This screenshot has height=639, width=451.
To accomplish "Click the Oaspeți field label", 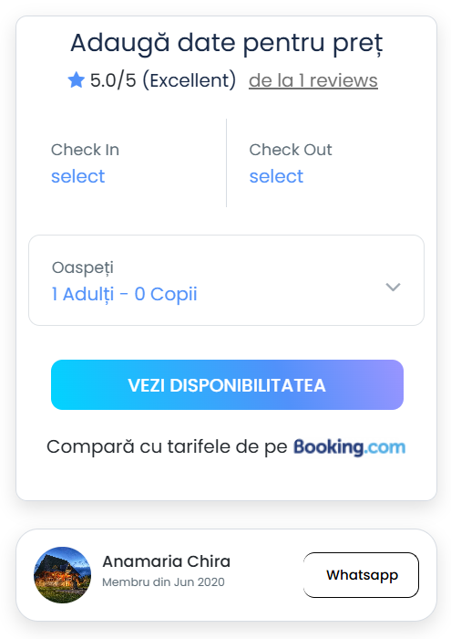I will coord(83,267).
